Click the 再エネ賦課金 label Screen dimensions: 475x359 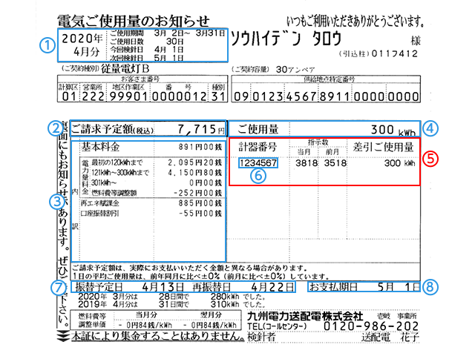pos(99,203)
